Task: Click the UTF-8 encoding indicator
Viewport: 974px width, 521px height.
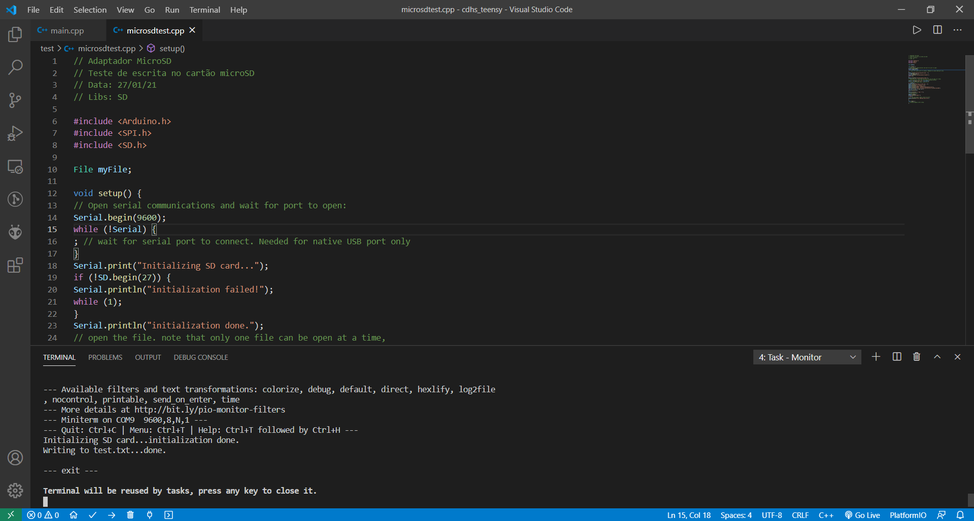Action: tap(772, 515)
